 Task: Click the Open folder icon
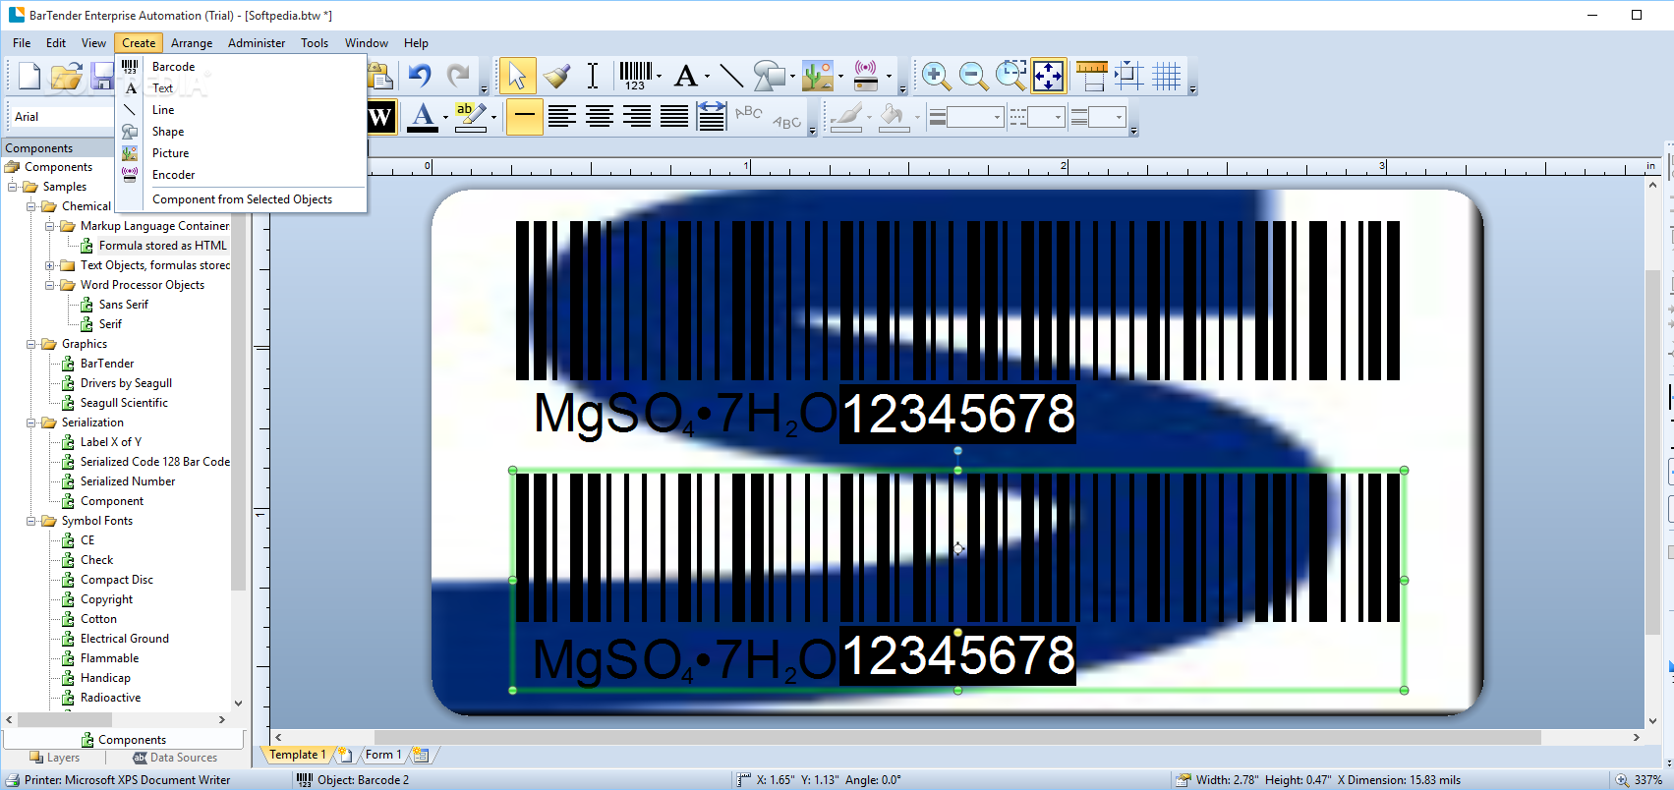(66, 76)
